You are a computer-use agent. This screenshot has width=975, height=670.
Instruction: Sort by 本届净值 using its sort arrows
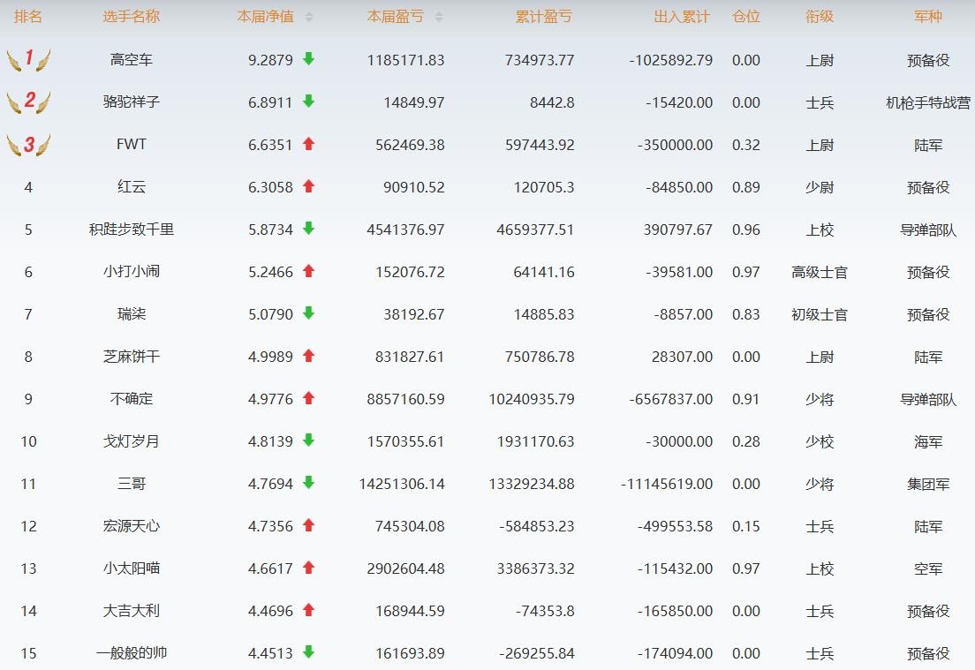pos(309,17)
